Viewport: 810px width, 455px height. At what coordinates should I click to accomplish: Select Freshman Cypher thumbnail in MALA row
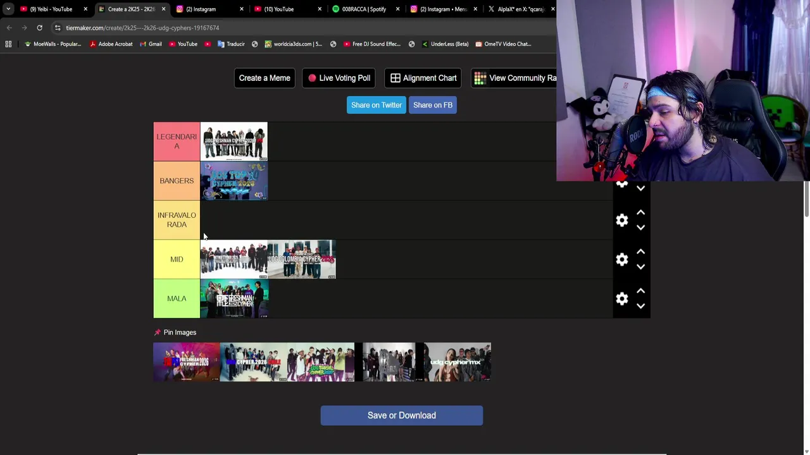pyautogui.click(x=234, y=298)
